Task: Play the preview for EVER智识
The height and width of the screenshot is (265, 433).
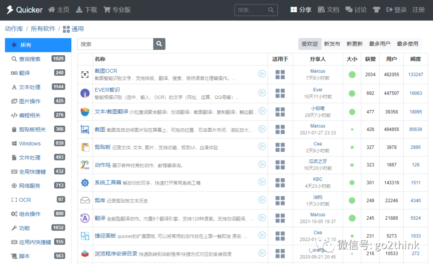Action: click(x=262, y=92)
